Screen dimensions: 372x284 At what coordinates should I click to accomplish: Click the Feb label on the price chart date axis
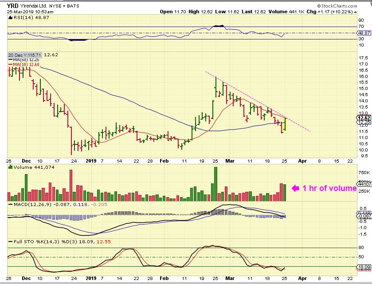point(164,161)
